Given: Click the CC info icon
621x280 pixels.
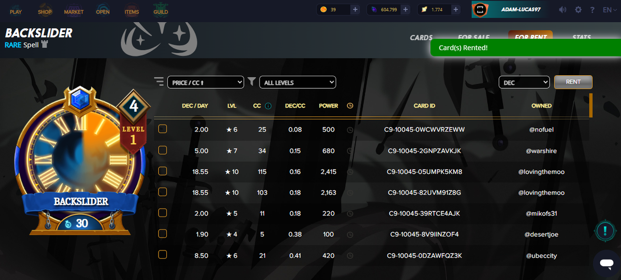Looking at the screenshot, I should point(268,106).
